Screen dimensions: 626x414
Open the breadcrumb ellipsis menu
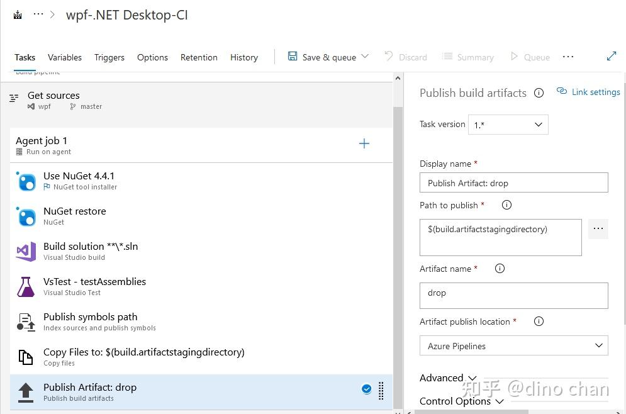(x=38, y=14)
